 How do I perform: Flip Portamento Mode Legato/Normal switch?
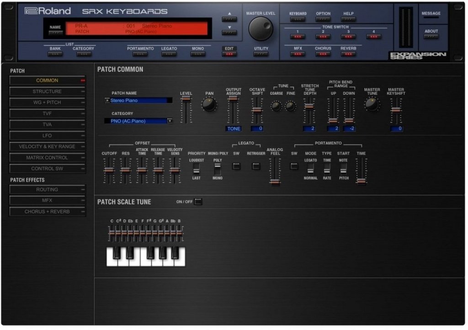coord(310,169)
